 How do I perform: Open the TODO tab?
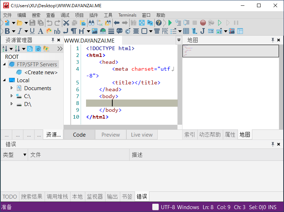(10, 196)
